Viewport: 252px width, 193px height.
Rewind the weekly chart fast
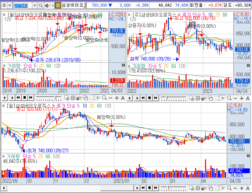coord(143,98)
